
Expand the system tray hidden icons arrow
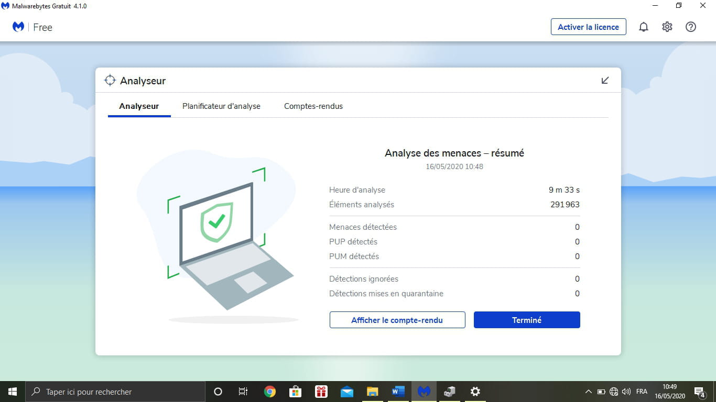(x=589, y=392)
